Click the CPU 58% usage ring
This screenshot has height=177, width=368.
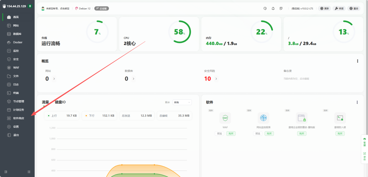179,32
